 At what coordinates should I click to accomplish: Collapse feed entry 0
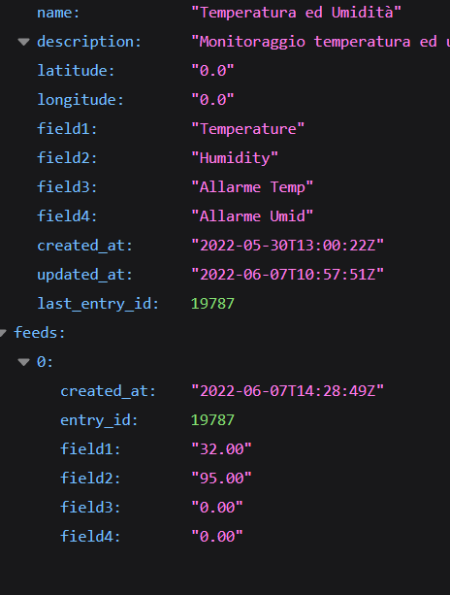pyautogui.click(x=23, y=362)
